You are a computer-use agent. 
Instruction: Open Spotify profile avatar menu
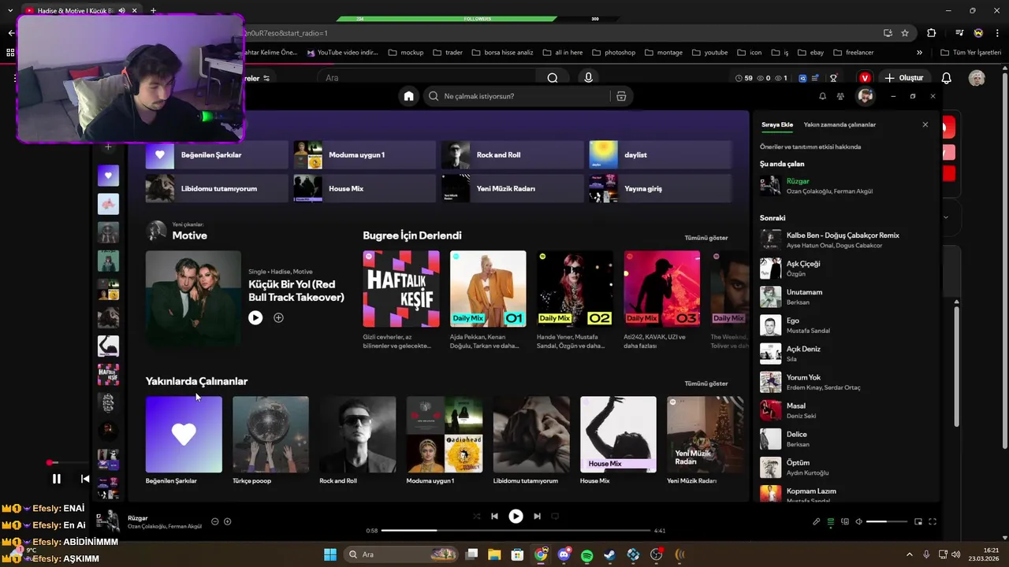(x=866, y=96)
